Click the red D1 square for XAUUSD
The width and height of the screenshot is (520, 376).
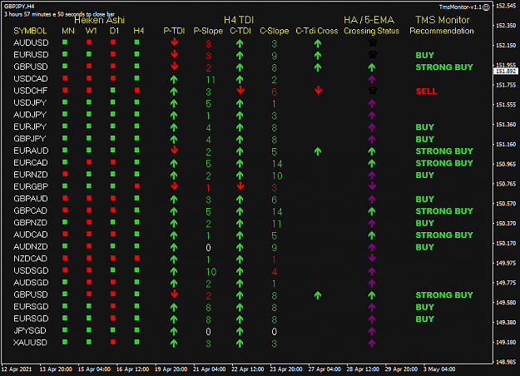pos(113,342)
